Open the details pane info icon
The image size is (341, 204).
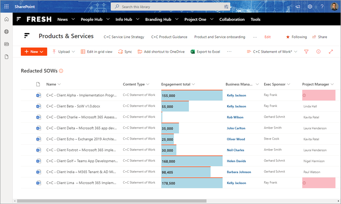[x=319, y=52]
